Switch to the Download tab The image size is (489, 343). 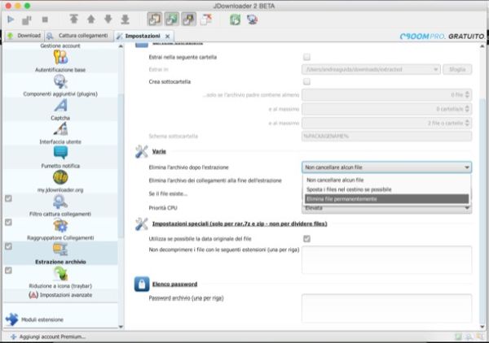click(24, 37)
